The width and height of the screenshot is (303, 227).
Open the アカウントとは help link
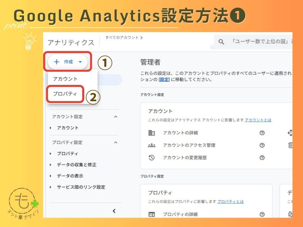(x=258, y=120)
